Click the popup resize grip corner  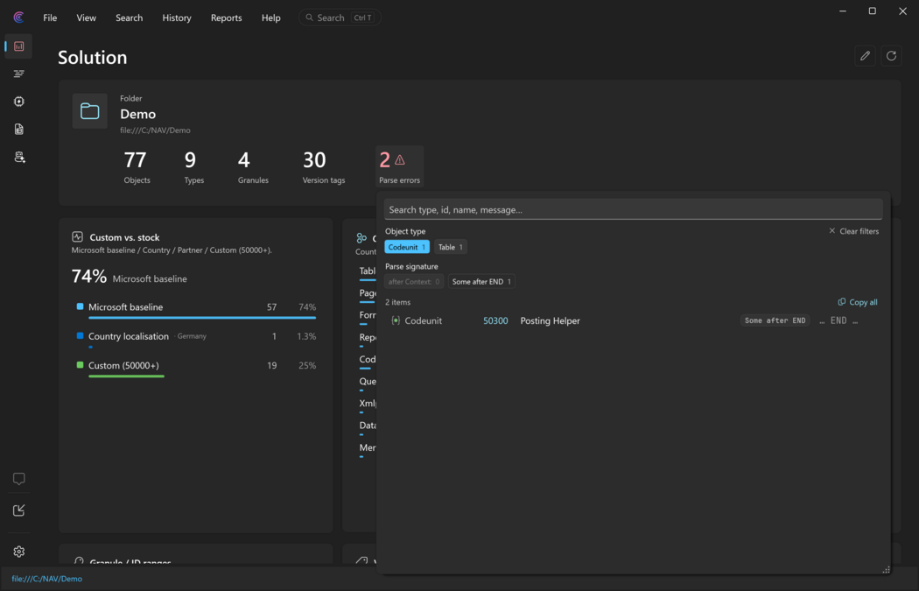coord(886,569)
